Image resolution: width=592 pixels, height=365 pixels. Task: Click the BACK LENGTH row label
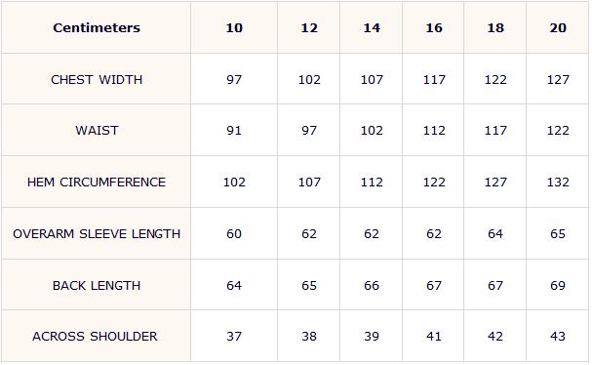pos(97,286)
